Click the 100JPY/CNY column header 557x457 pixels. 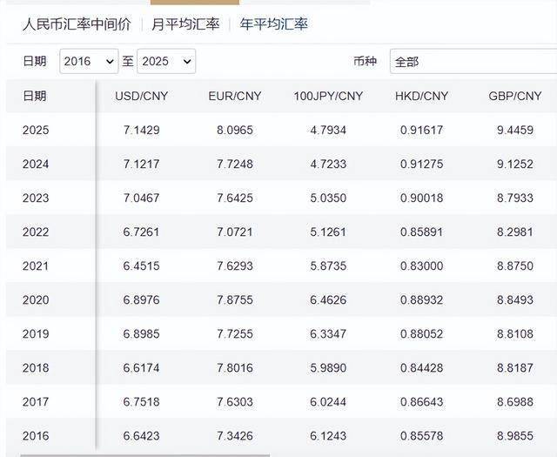tap(328, 96)
